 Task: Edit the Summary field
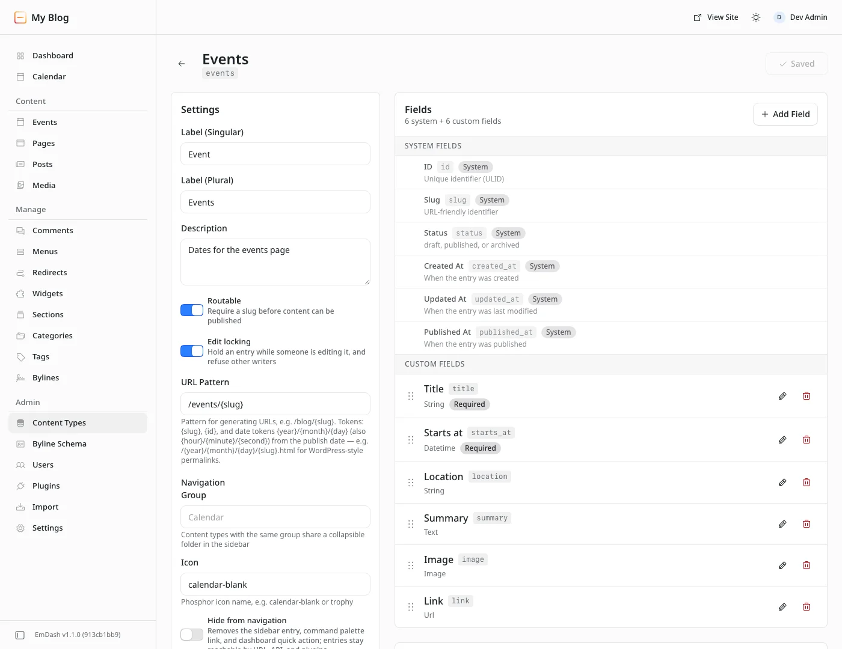pos(782,524)
